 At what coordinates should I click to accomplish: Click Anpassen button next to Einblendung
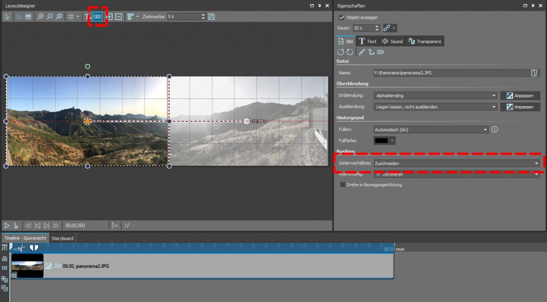point(520,96)
